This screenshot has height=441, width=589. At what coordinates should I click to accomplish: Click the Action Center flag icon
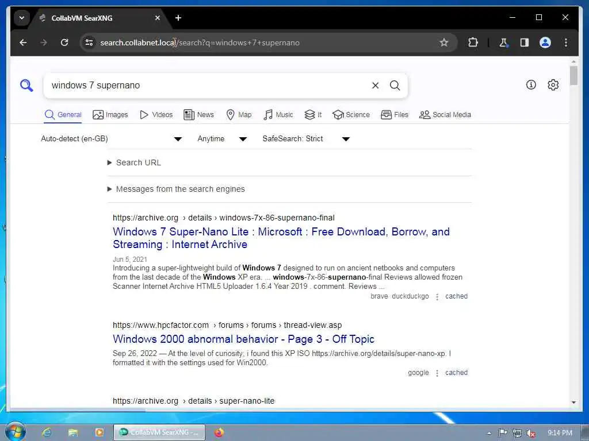503,433
